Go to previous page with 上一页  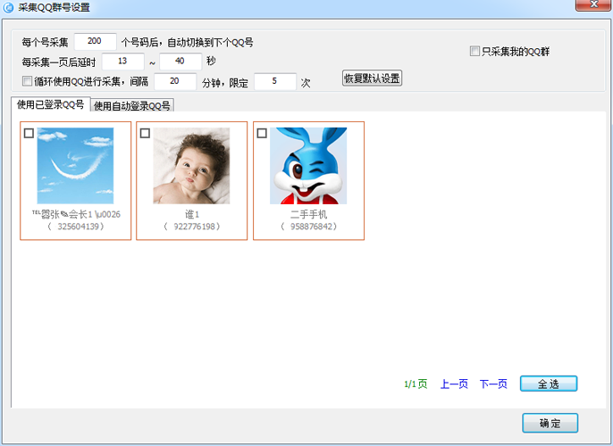(x=454, y=384)
